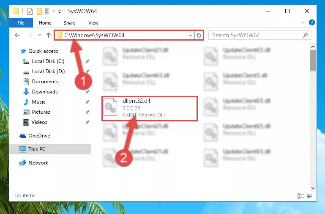Click the Music note icon
Screen dimensions: 325x214
coord(26,102)
